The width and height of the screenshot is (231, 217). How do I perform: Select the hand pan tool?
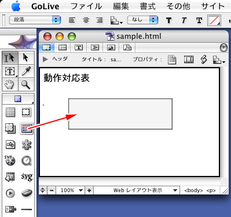click(10, 84)
